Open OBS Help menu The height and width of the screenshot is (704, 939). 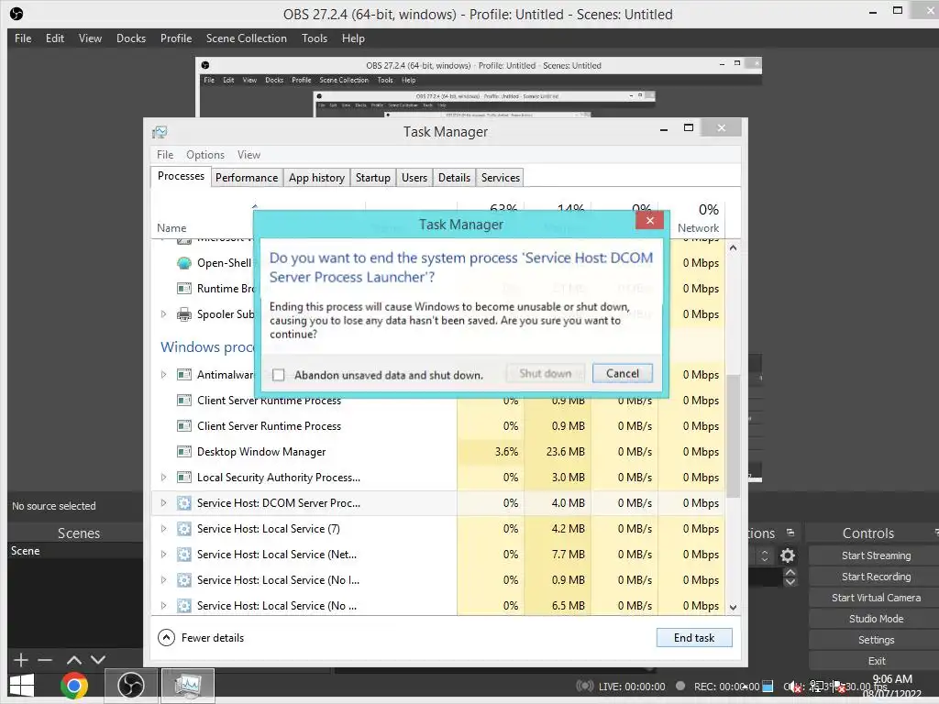tap(353, 38)
